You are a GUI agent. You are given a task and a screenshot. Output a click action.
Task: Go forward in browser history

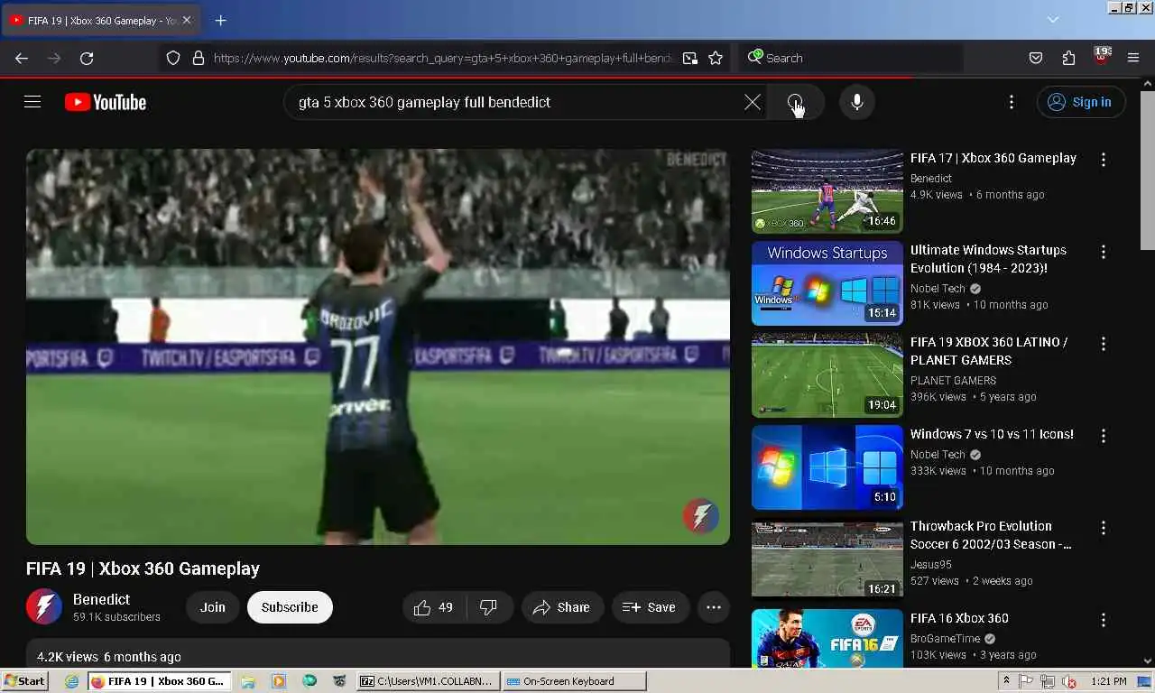[x=54, y=58]
